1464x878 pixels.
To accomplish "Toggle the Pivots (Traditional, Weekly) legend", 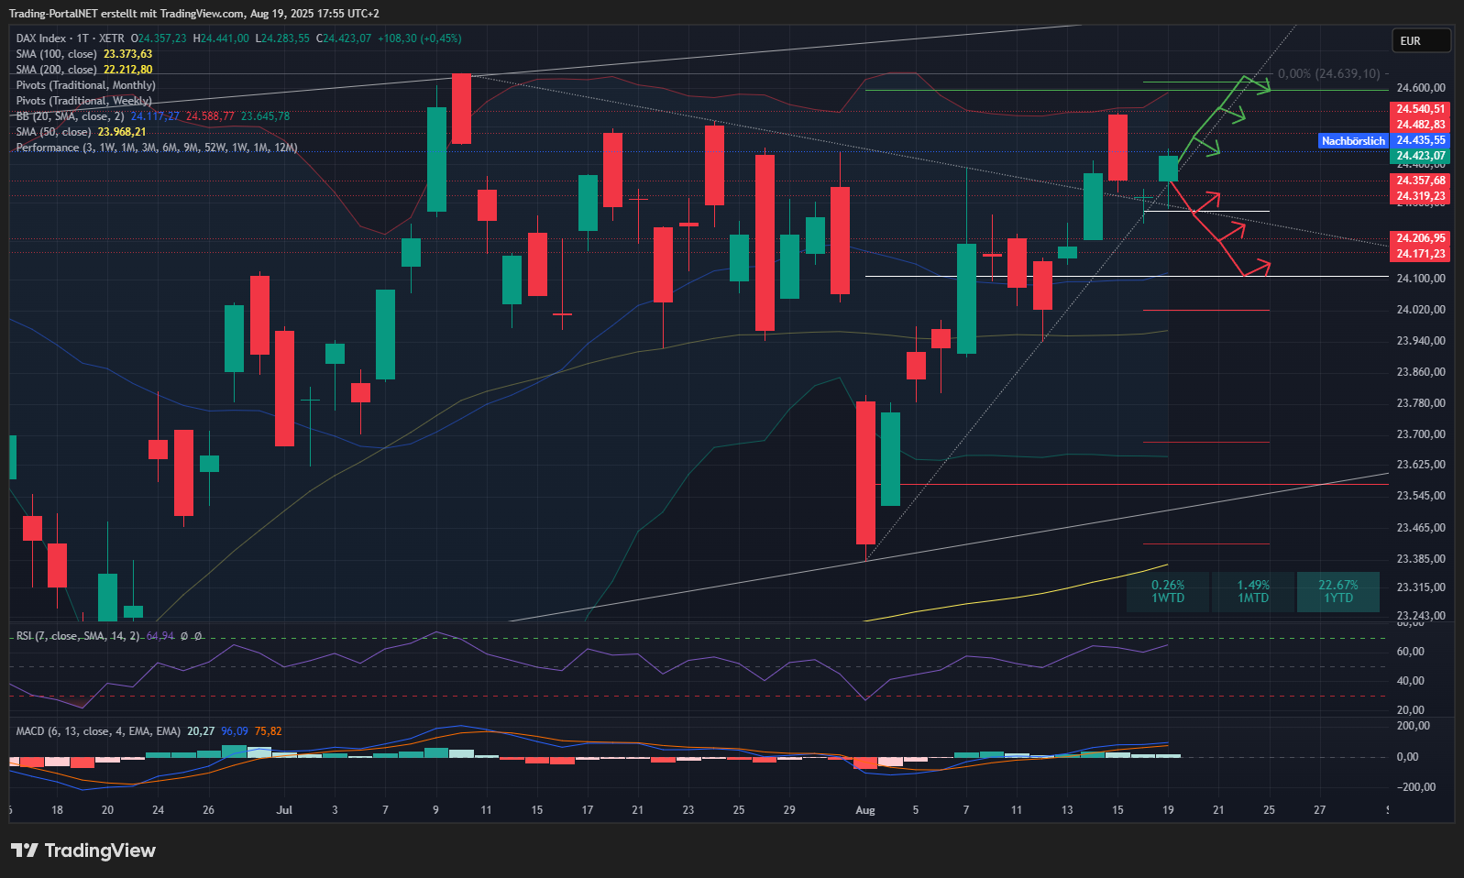I will tap(83, 101).
